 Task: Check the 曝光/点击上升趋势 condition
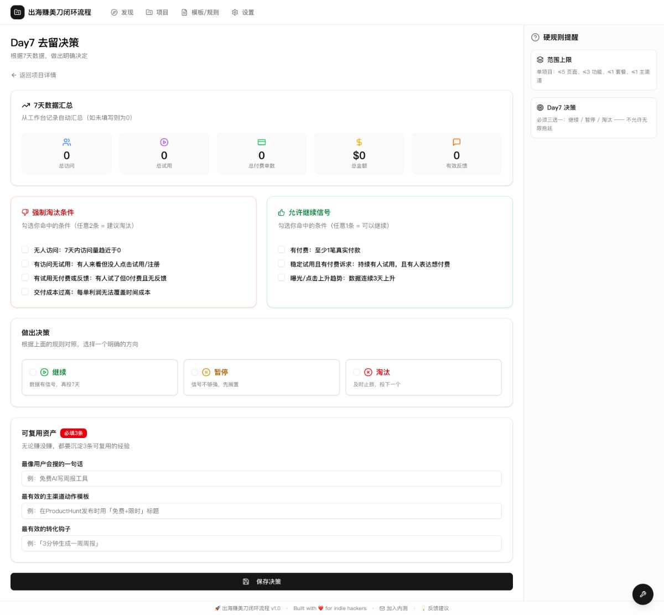[281, 278]
